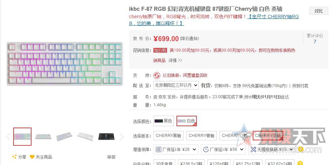The width and height of the screenshot is (332, 165).
Task: Expand the 厂保延1年 ¥56 warranty dropdown
Action: [223, 149]
